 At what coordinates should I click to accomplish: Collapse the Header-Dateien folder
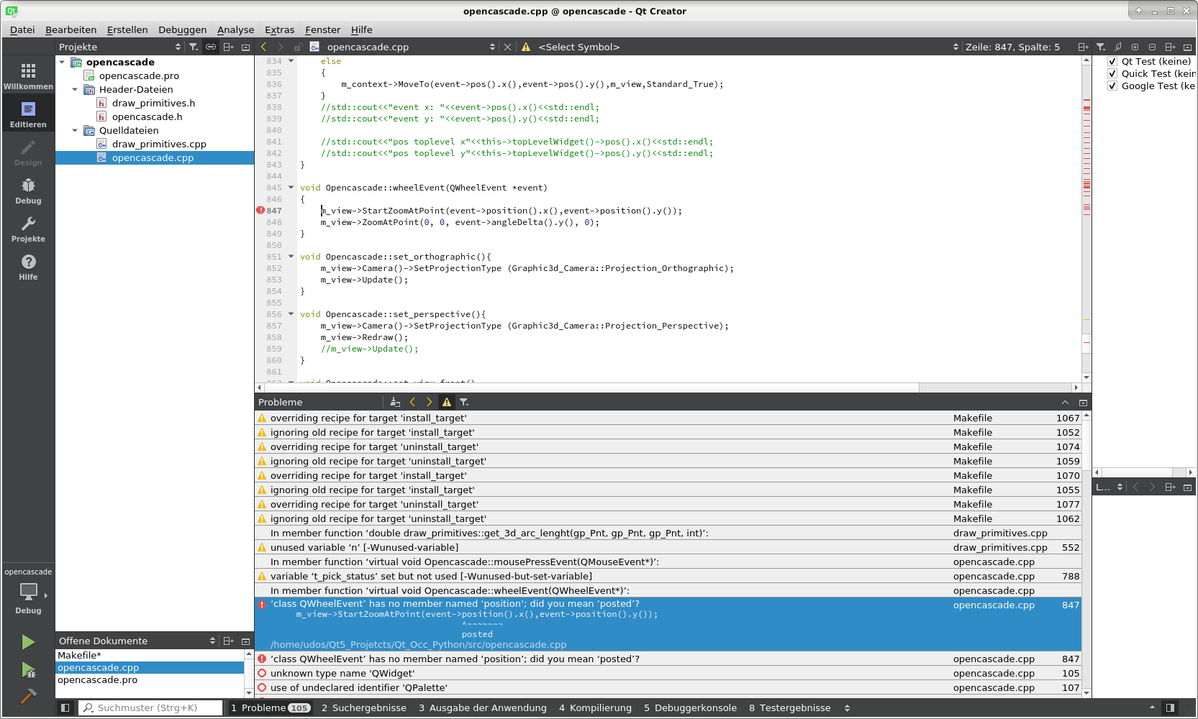(x=75, y=90)
